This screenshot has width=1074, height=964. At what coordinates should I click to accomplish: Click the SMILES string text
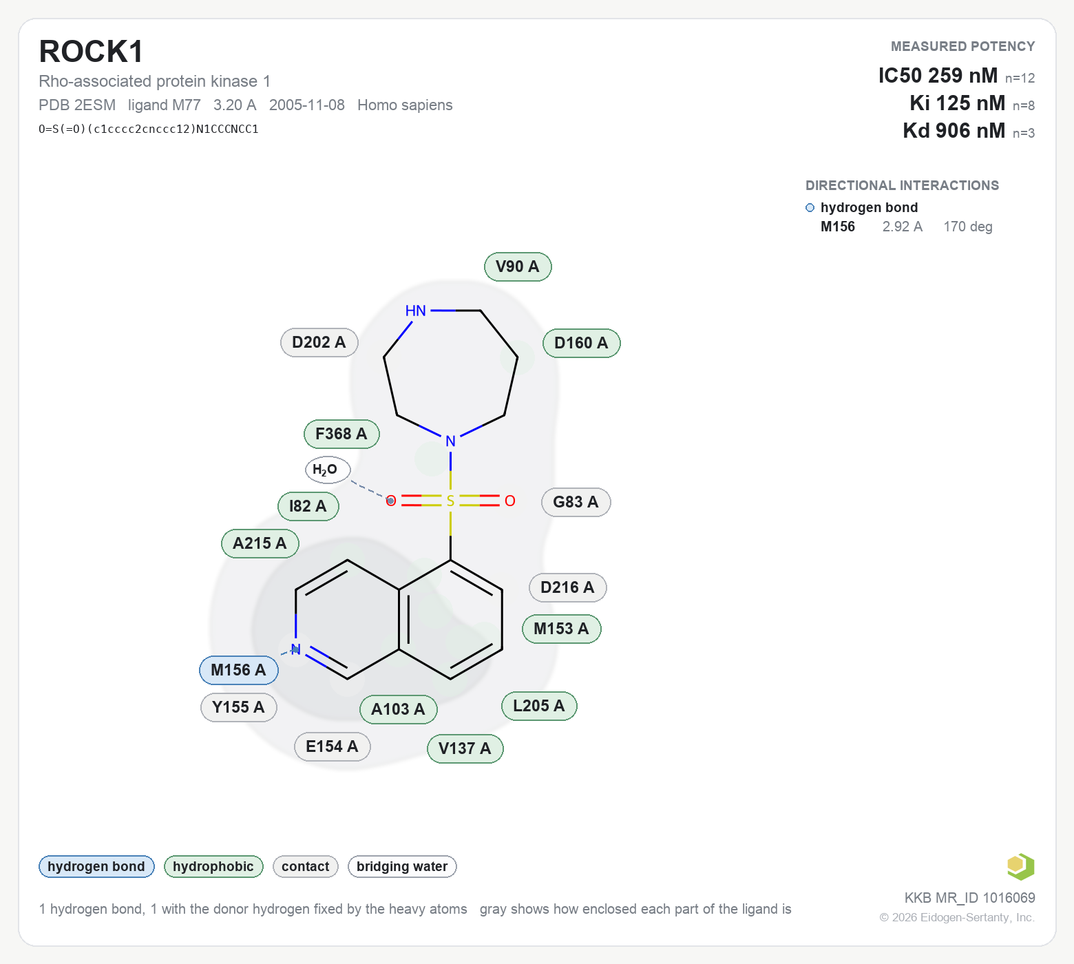coord(149,129)
